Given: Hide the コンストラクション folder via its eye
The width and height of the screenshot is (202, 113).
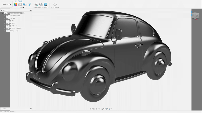Looking at the screenshot, I should click(7, 28).
